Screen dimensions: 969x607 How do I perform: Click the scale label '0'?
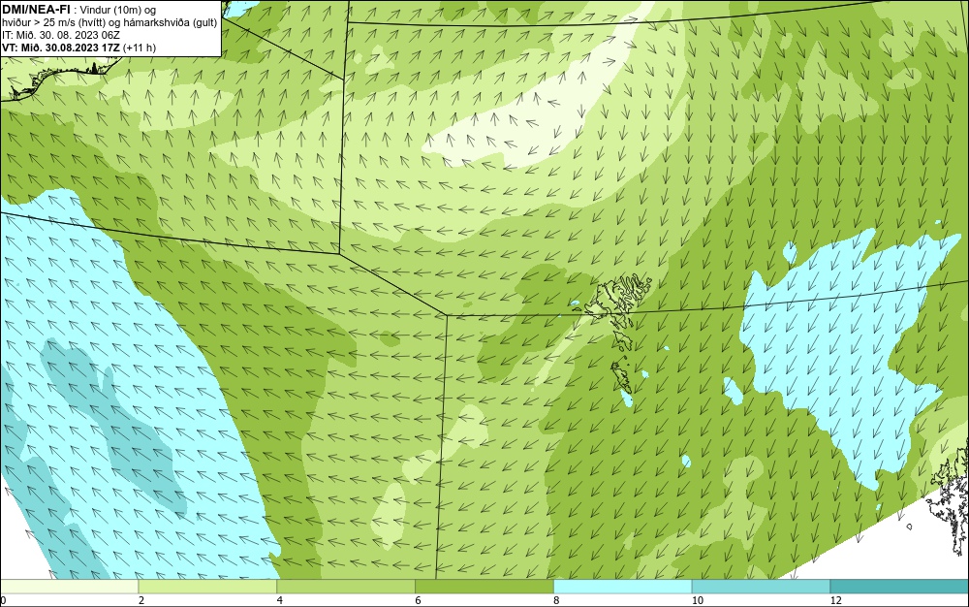click(3, 600)
